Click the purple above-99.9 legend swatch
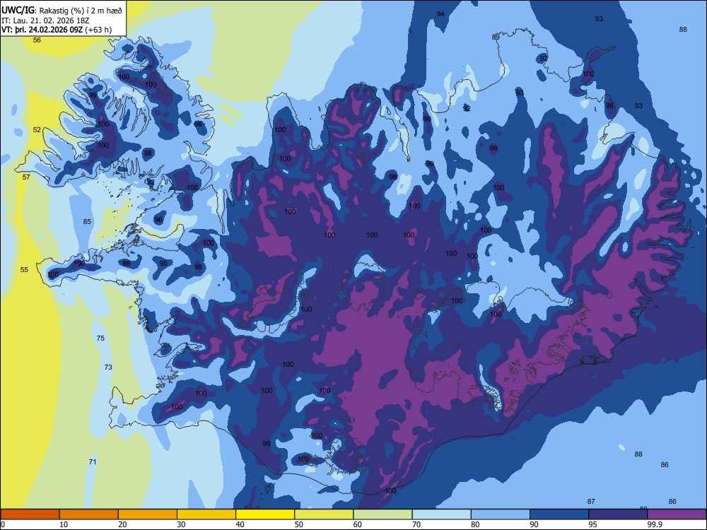The width and height of the screenshot is (707, 530). click(x=677, y=514)
